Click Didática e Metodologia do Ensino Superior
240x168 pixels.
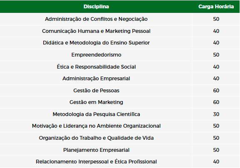(96, 43)
